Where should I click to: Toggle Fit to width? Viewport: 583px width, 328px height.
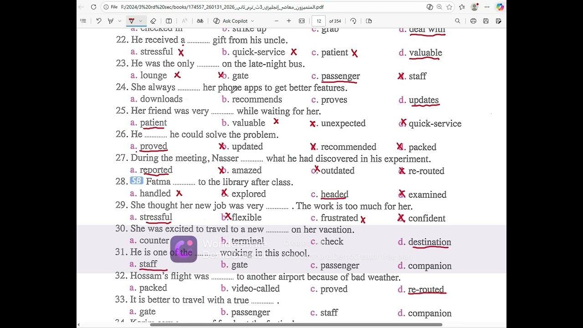[302, 21]
